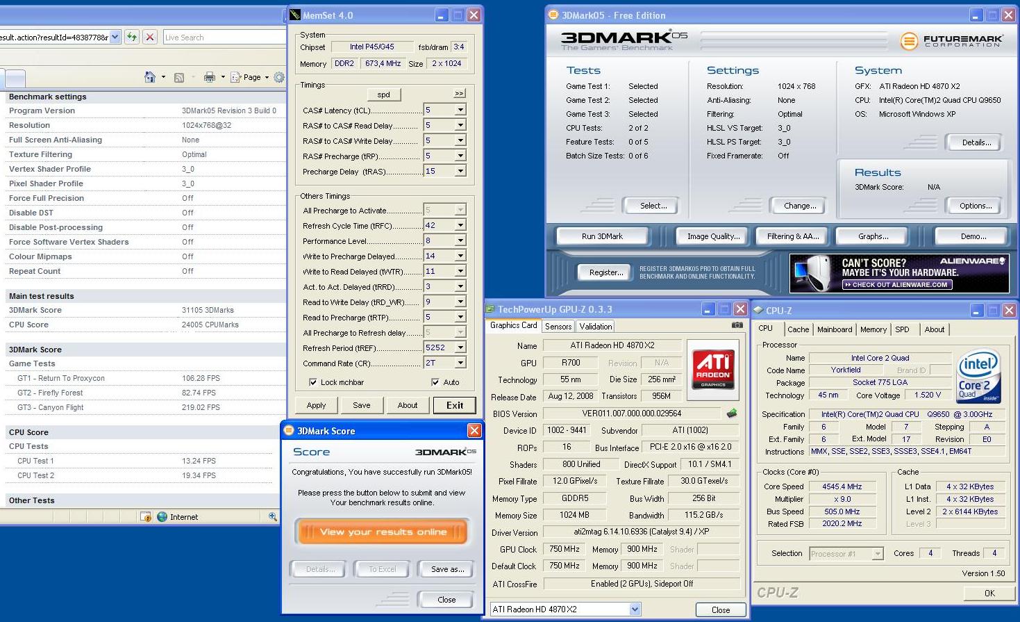Switch to the About tab in CPU-Z
Viewport: 1020px width, 622px height.
click(x=935, y=329)
